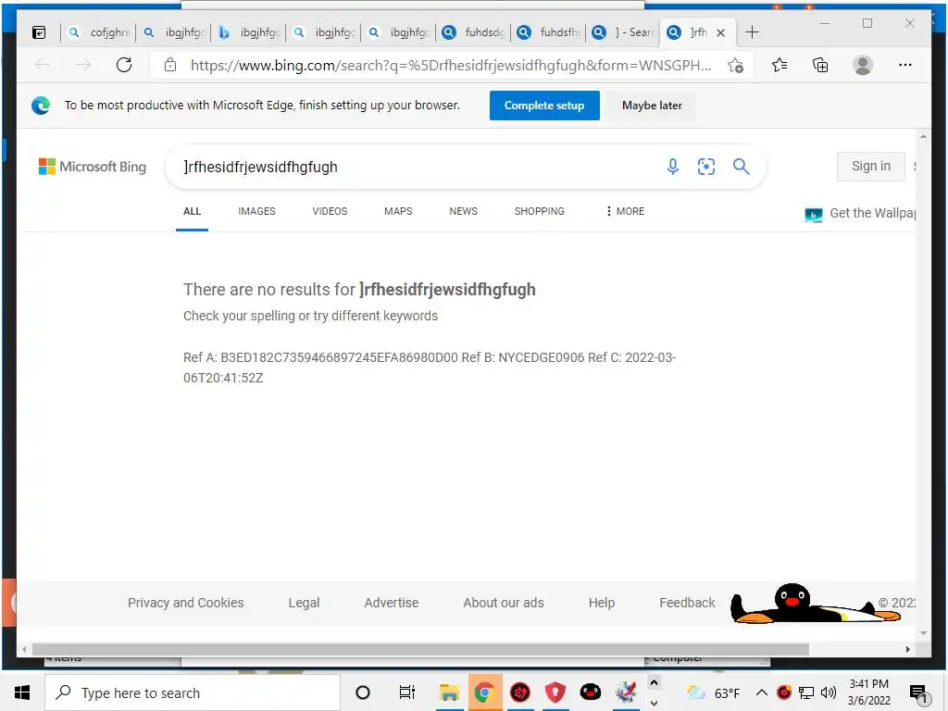
Task: Click the Sign in button
Action: (x=870, y=167)
